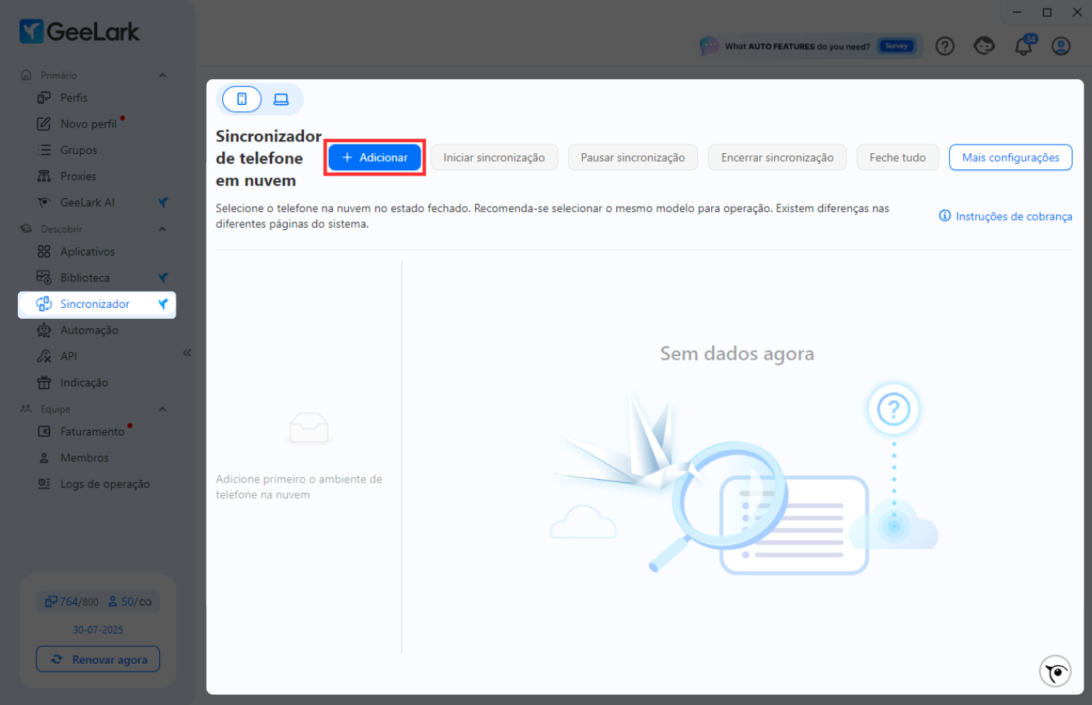The height and width of the screenshot is (705, 1092).
Task: Open Instruções de cobrança link
Action: click(x=1006, y=216)
